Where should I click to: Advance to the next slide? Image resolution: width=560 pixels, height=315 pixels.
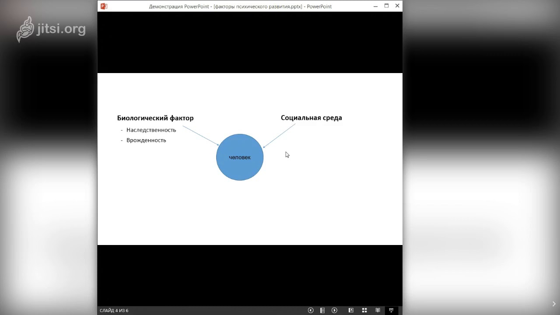334,310
